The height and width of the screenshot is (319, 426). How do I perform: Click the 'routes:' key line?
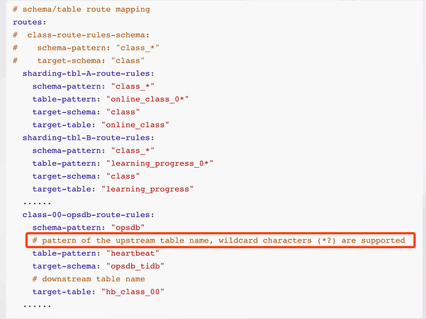click(x=29, y=22)
